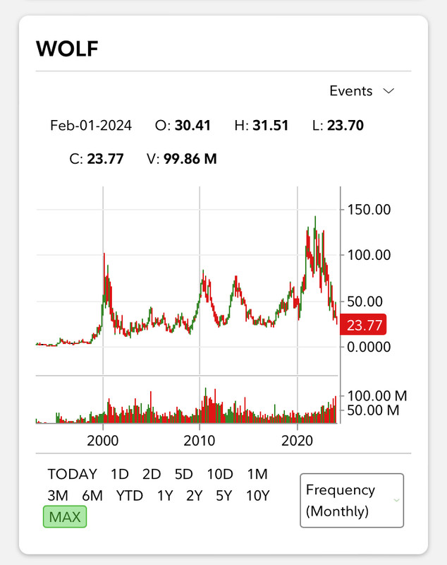The image size is (447, 565).
Task: Click the 0.0000 price axis label
Action: tap(369, 347)
